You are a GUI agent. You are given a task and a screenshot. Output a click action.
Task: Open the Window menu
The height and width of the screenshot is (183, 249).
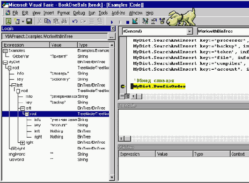pyautogui.click(x=136, y=13)
